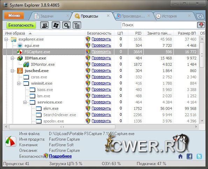208x169 pixels.
Task: Click the vertical scrollbar down arrow
Action: (x=202, y=121)
